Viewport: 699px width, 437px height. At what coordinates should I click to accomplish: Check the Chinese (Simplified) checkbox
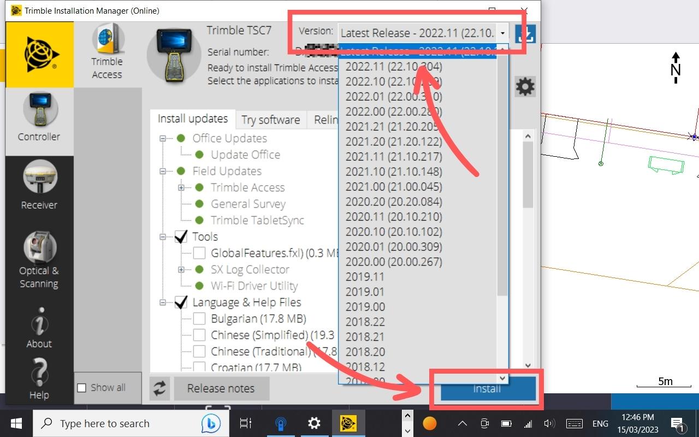tap(199, 335)
